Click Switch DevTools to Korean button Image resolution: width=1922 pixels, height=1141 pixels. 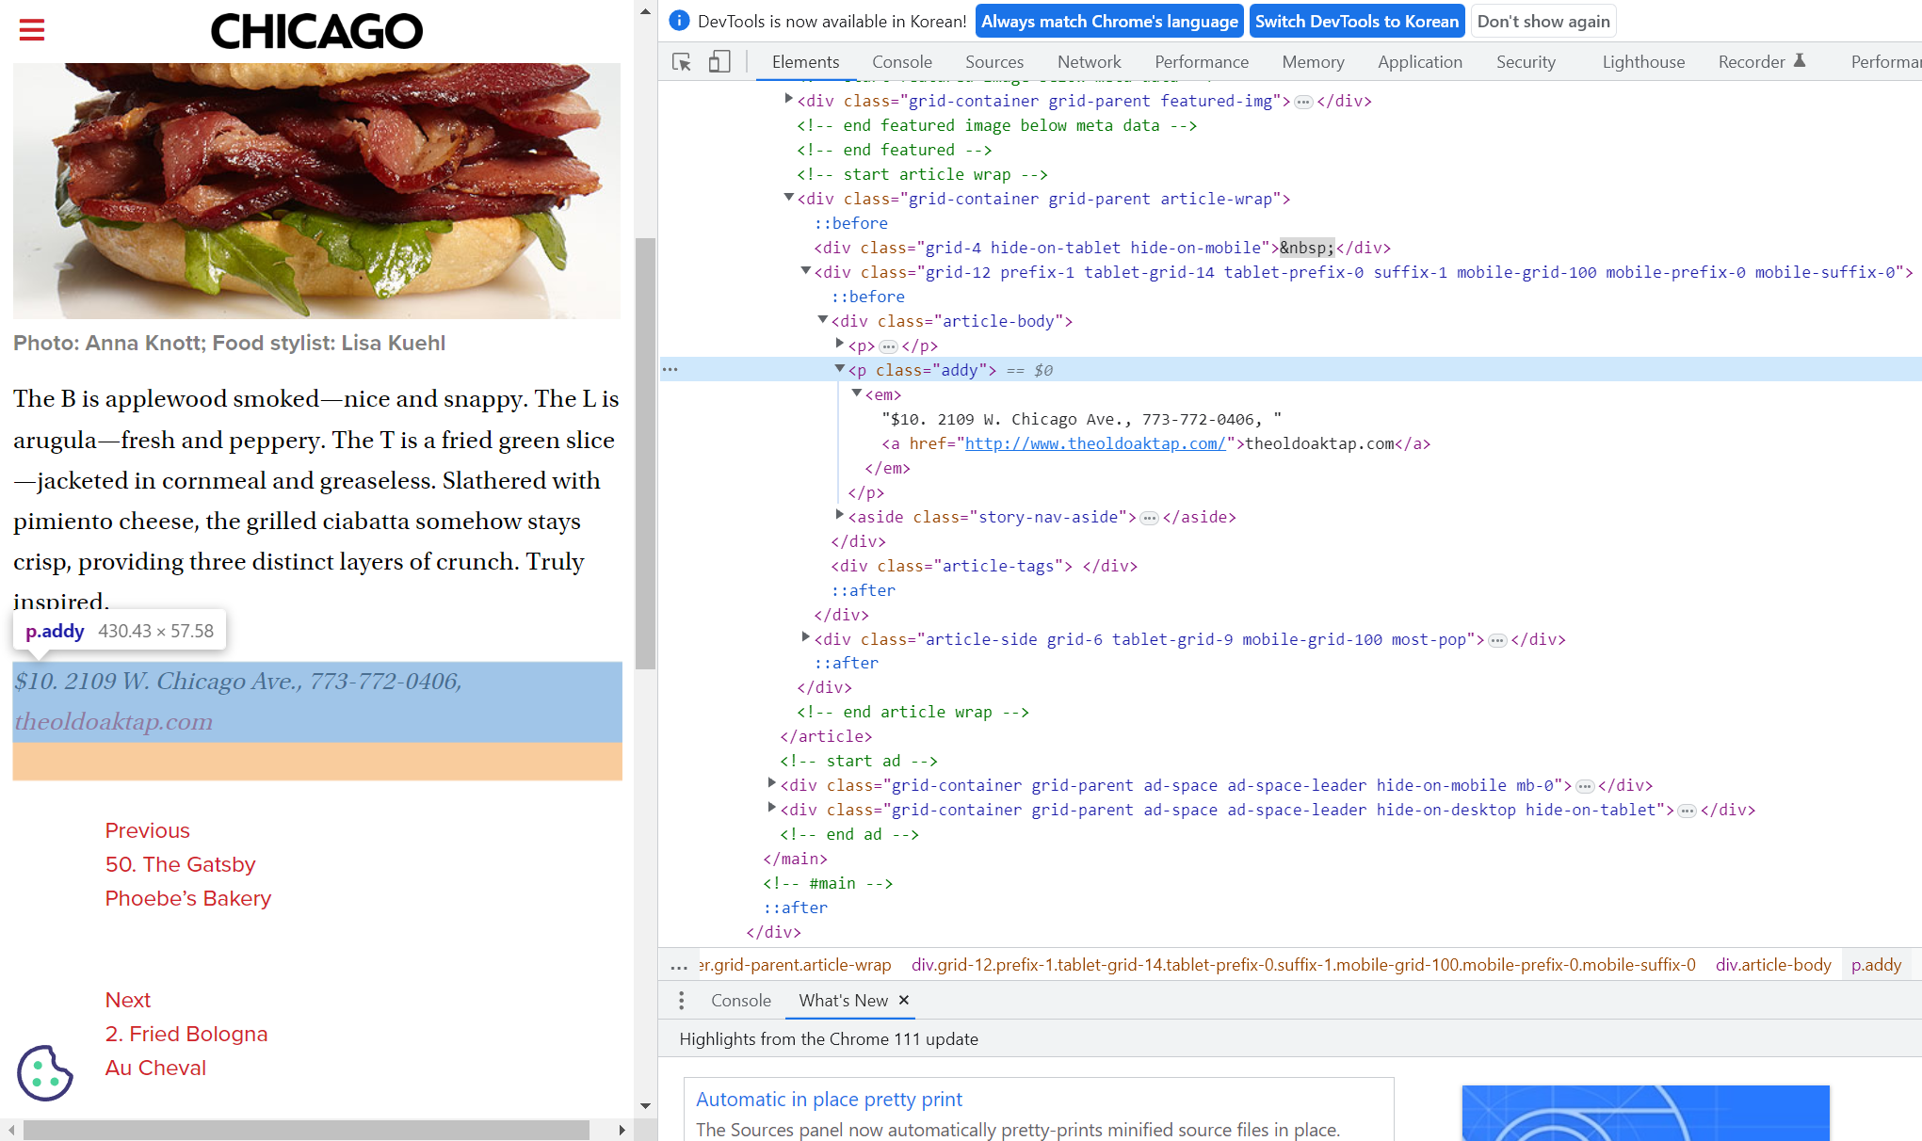click(1356, 21)
